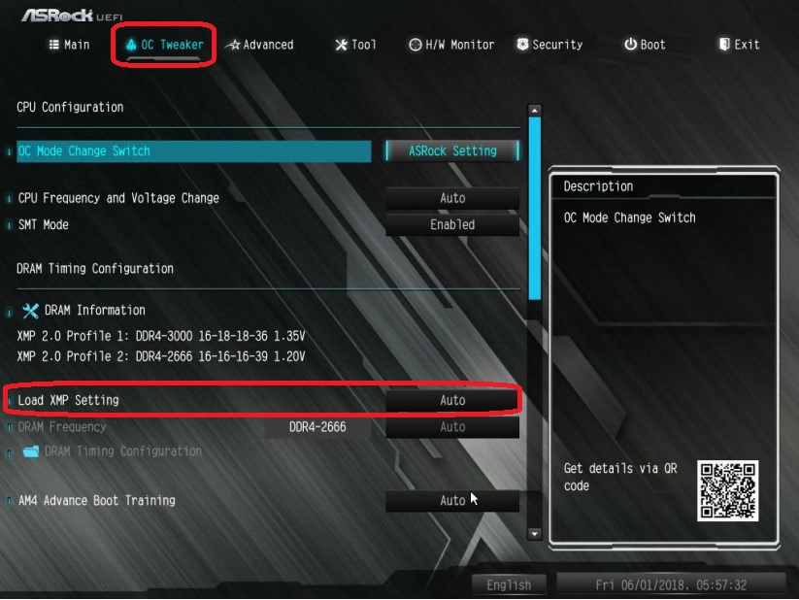Open DRAM Timing Configuration folder
799x600 pixels.
click(113, 451)
